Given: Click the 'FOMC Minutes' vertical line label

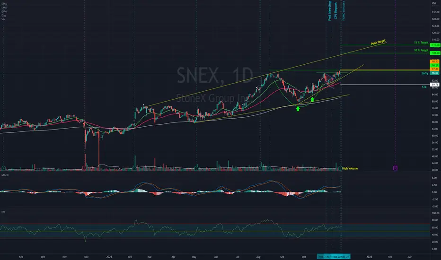Looking at the screenshot, I should click(x=344, y=10).
